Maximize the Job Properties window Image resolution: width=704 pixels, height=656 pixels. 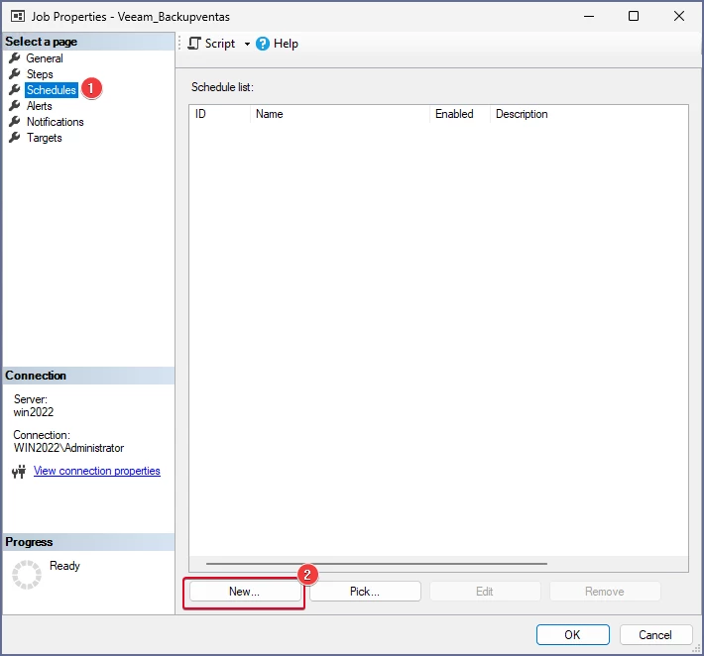[634, 16]
